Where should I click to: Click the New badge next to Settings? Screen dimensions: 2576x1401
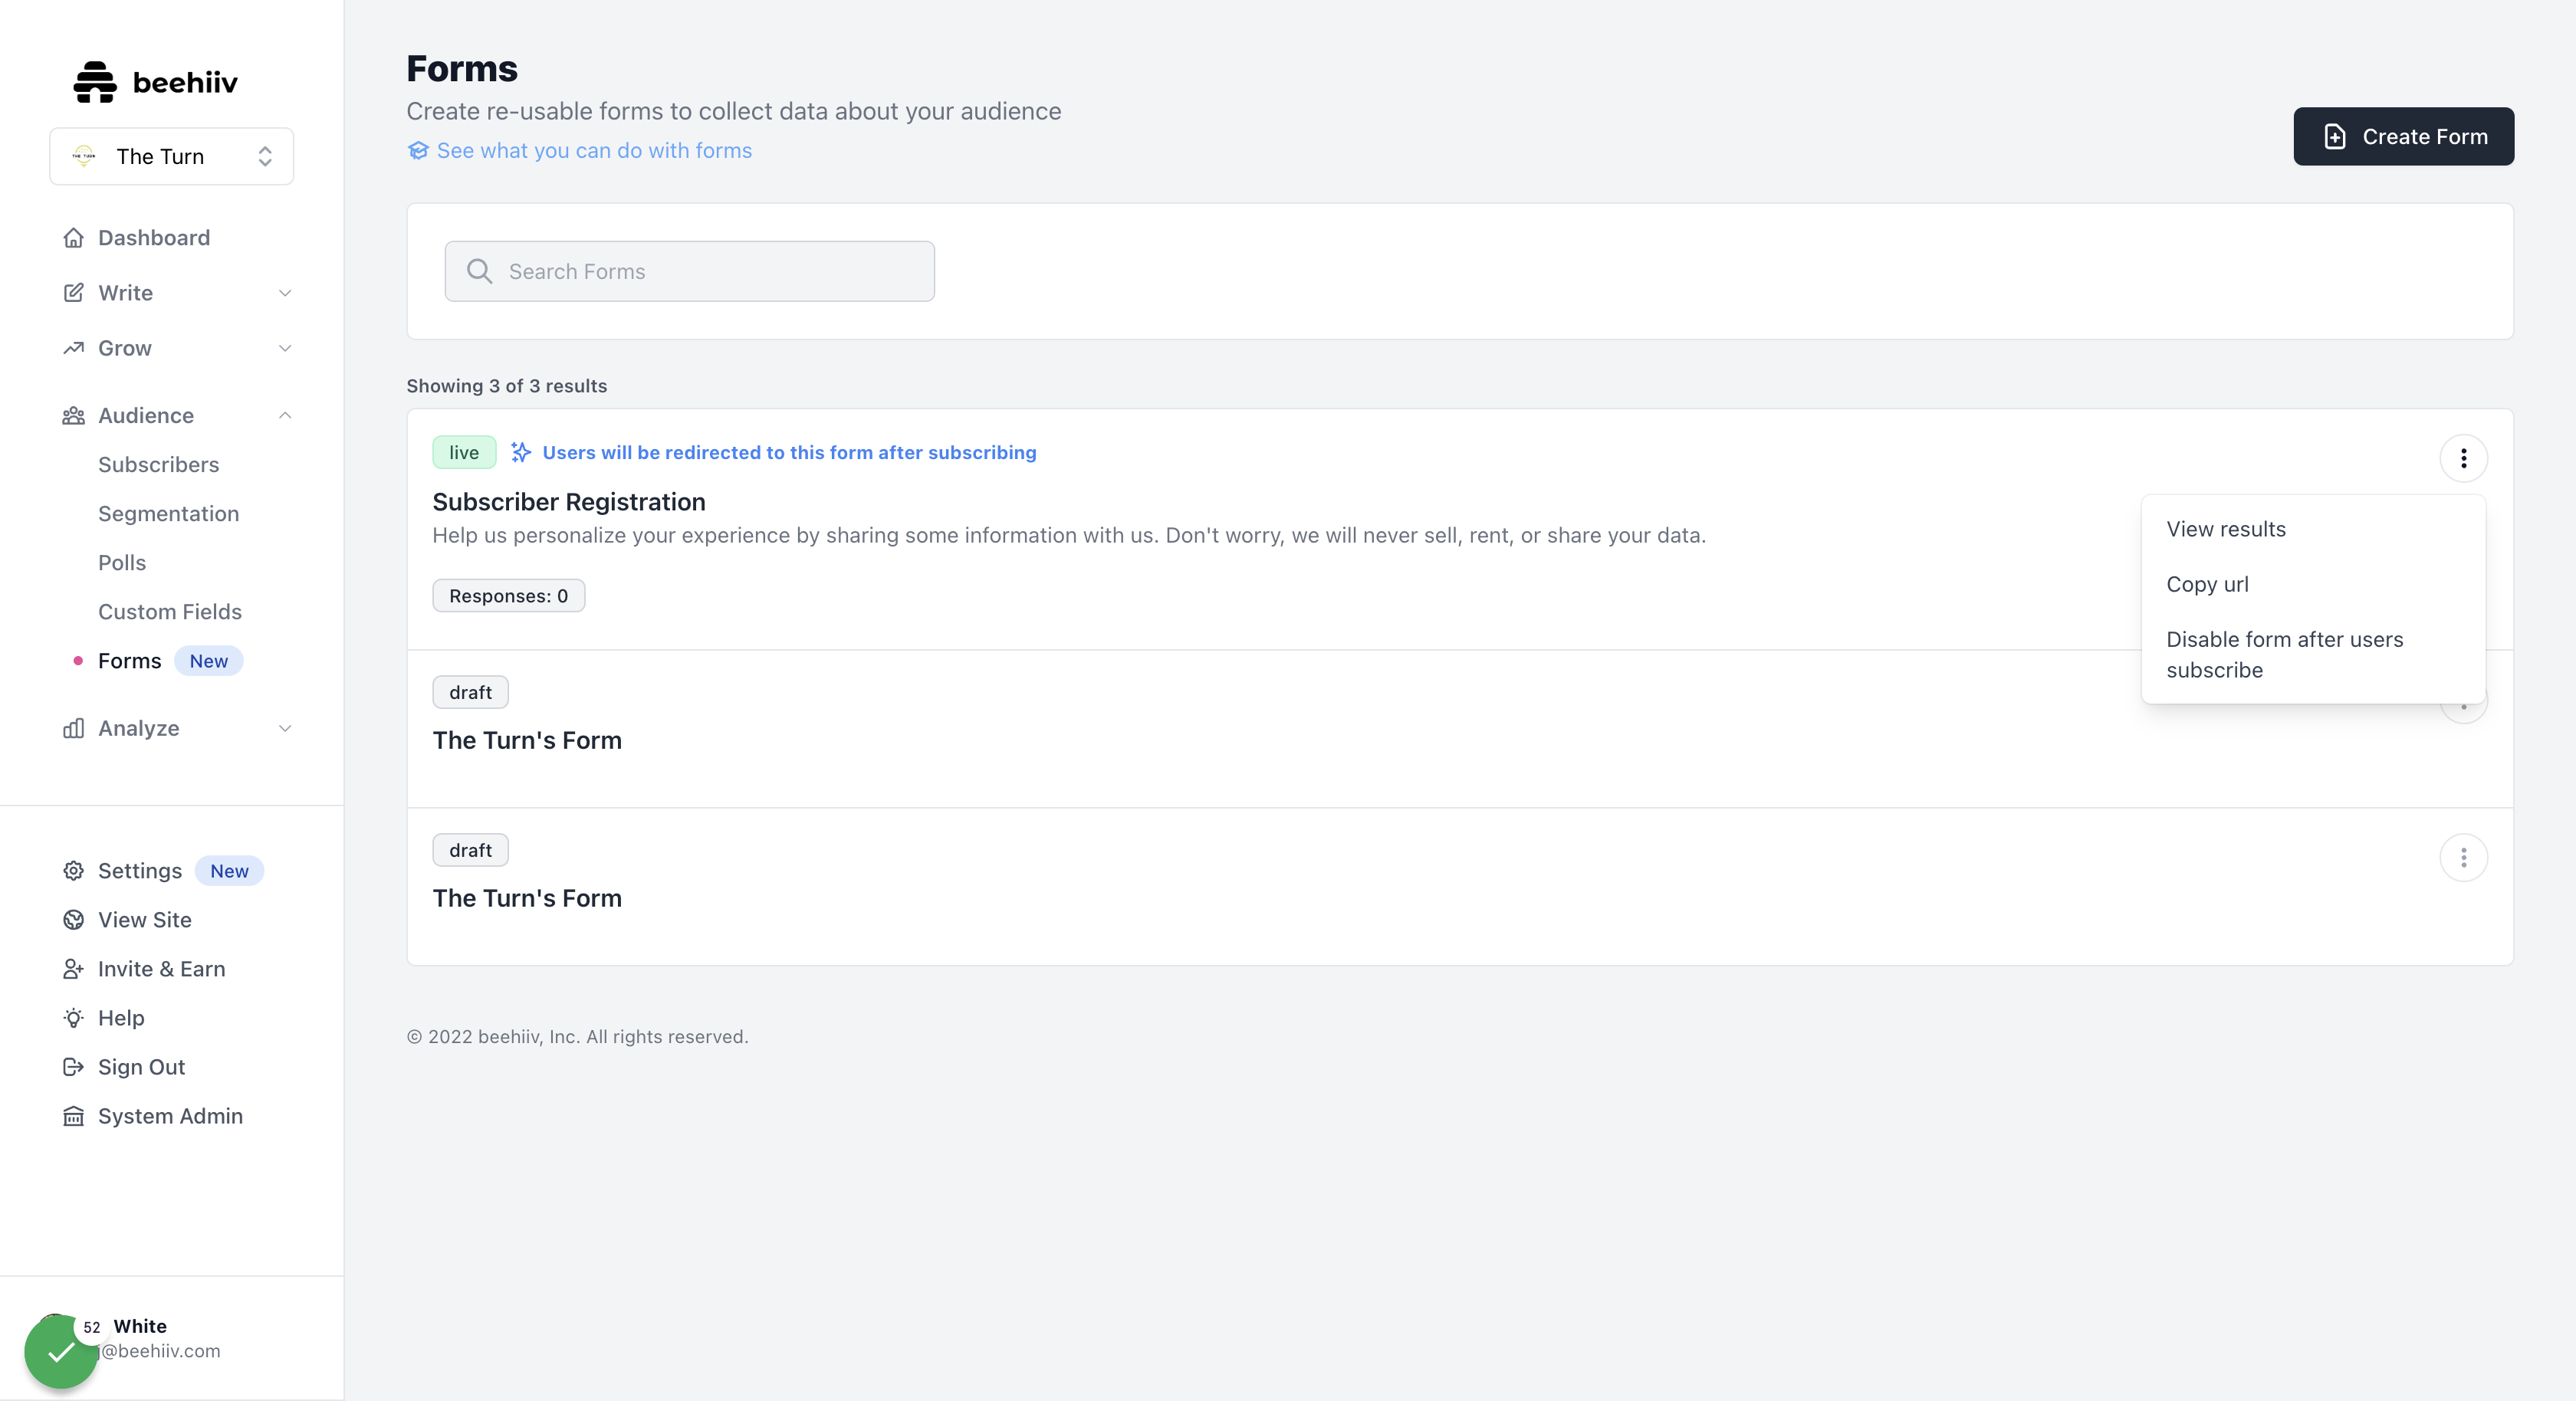(229, 871)
